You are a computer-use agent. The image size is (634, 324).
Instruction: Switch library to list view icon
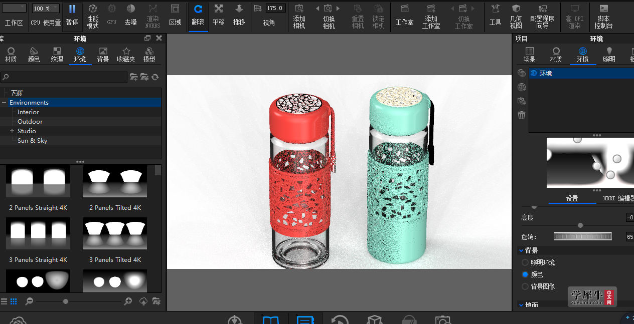coord(4,301)
